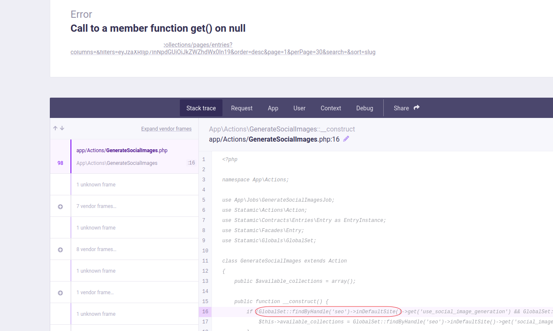The height and width of the screenshot is (331, 553).
Task: Expand the 1 vendor frame plus icon
Action: coord(60,293)
